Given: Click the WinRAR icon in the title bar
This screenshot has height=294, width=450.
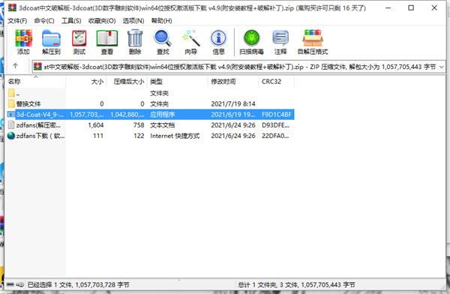Looking at the screenshot, I should (12, 7).
